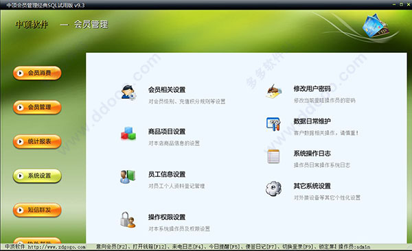The width and height of the screenshot is (412, 251).
Task: Click the zdgogo.com URL in status bar
Action: (x=56, y=247)
